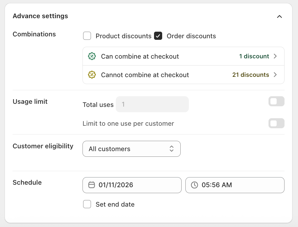Viewport: 298px width, 227px height.
Task: Expand chevron next to 1 discount
Action: tap(275, 56)
